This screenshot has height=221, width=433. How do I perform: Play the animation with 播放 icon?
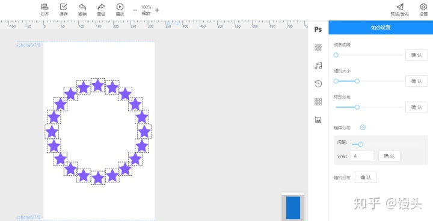click(120, 10)
